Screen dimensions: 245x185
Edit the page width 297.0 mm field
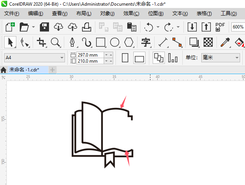[90, 55]
